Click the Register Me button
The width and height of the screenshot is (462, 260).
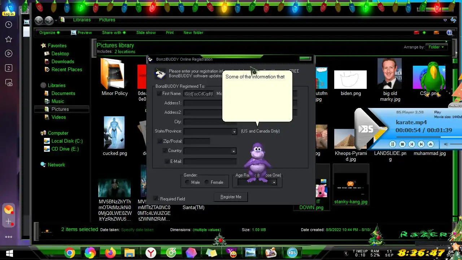click(231, 197)
